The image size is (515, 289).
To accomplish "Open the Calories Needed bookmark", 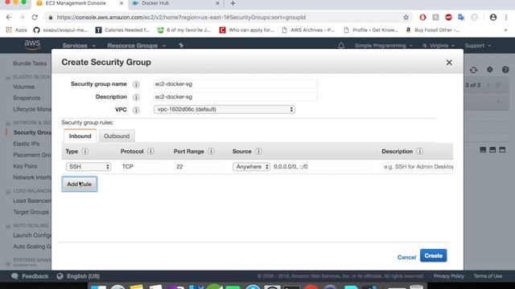I will point(122,31).
